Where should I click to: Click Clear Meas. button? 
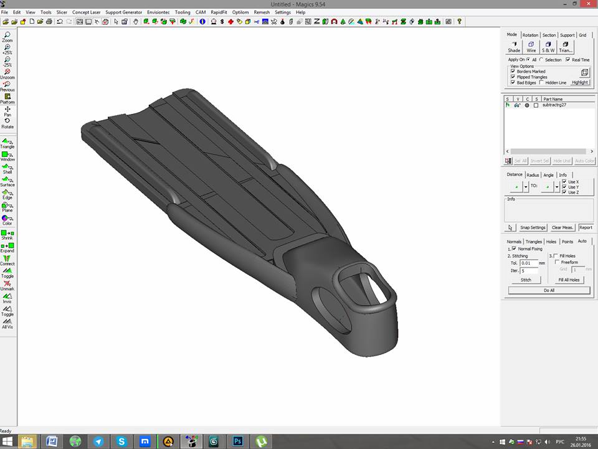tap(562, 227)
